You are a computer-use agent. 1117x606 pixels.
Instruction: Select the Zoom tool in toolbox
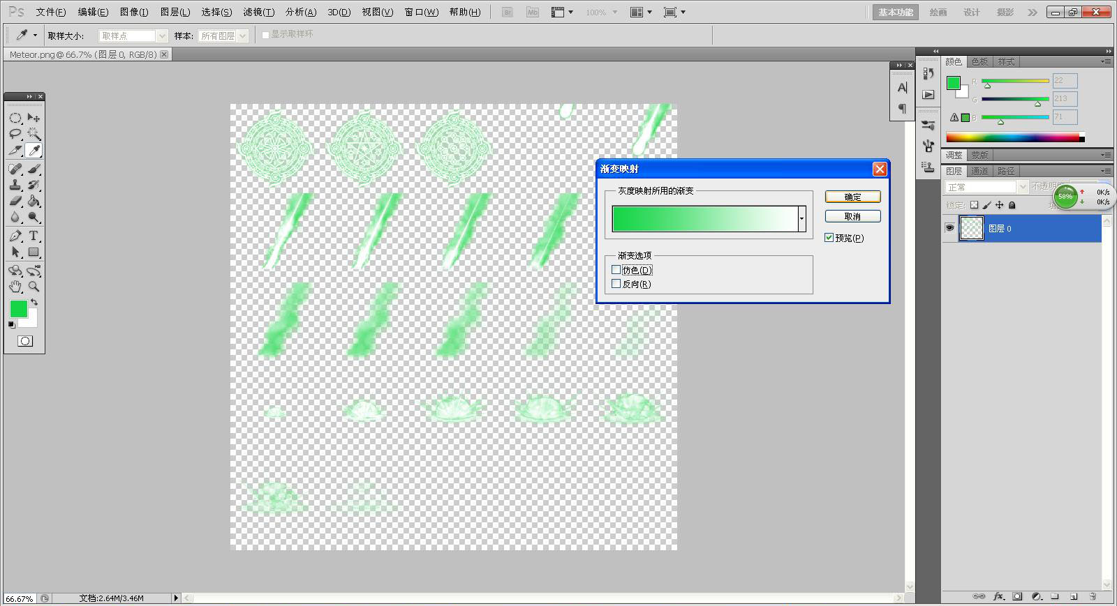pyautogui.click(x=34, y=287)
